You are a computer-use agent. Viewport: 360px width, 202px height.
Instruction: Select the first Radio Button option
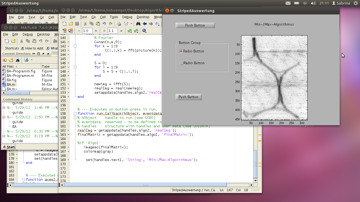coord(181,51)
